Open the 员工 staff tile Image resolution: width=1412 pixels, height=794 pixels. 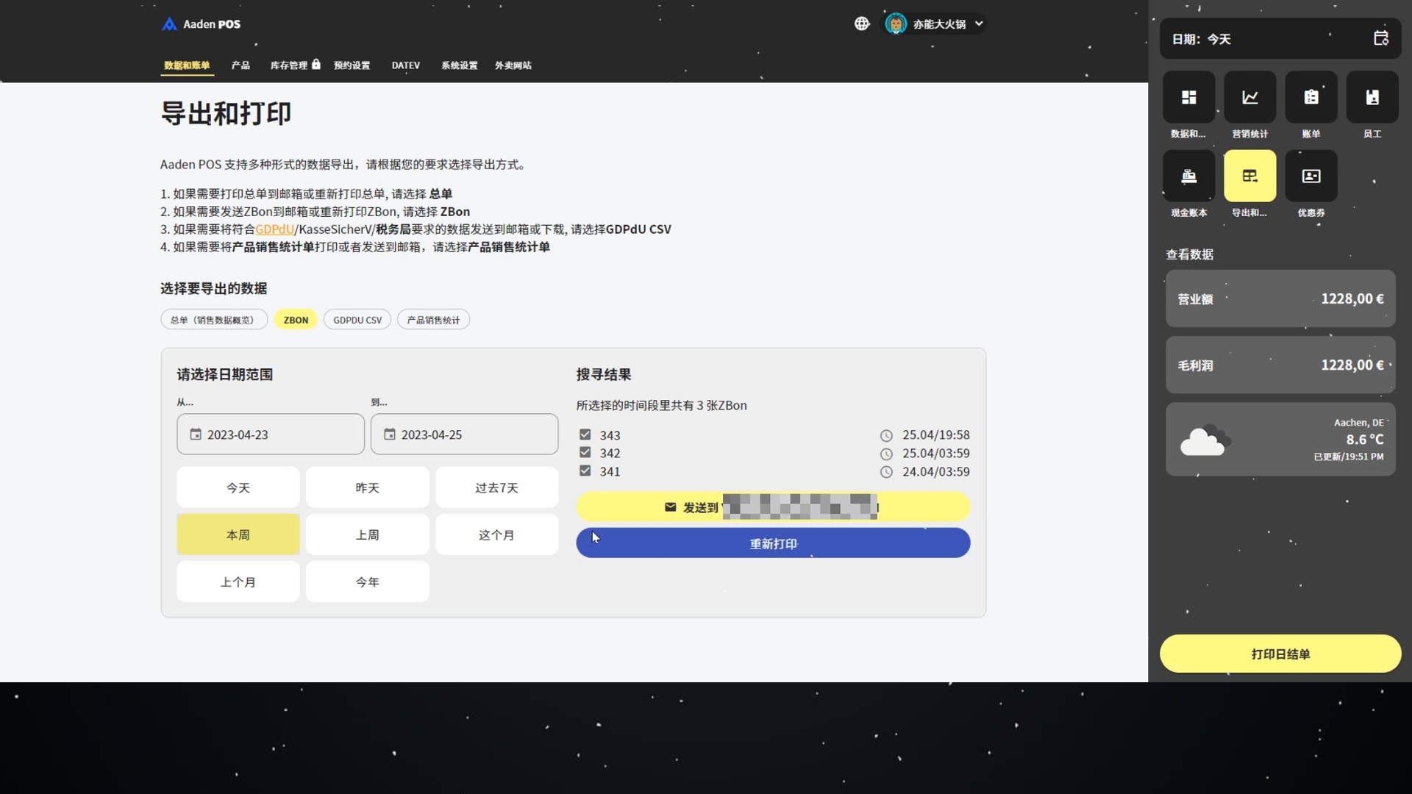[1372, 97]
